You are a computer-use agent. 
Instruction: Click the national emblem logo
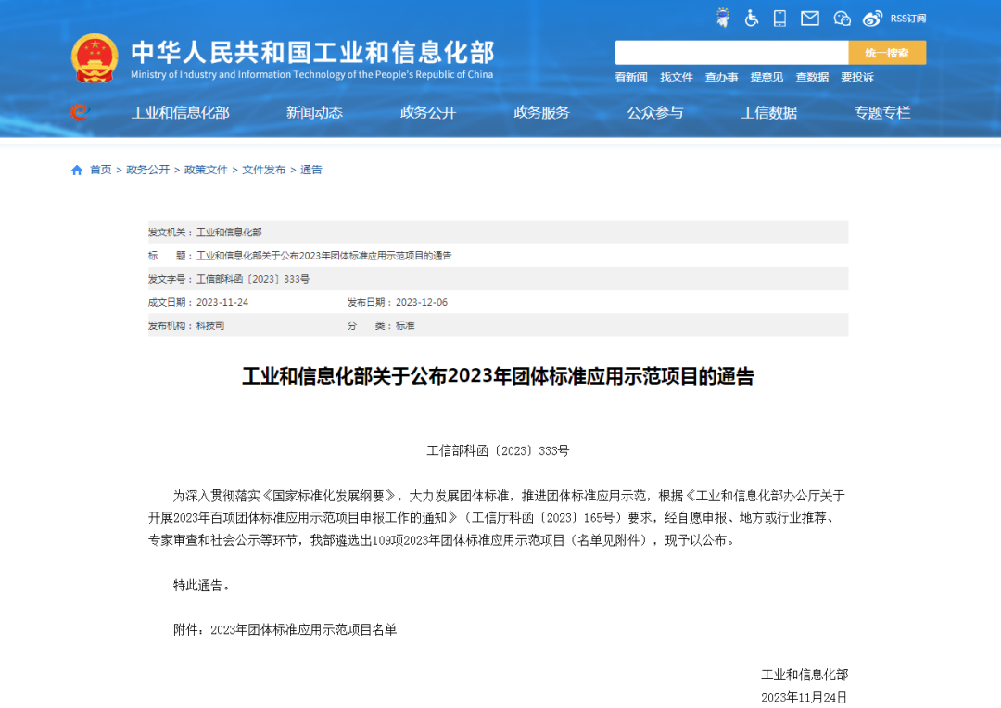pyautogui.click(x=95, y=58)
